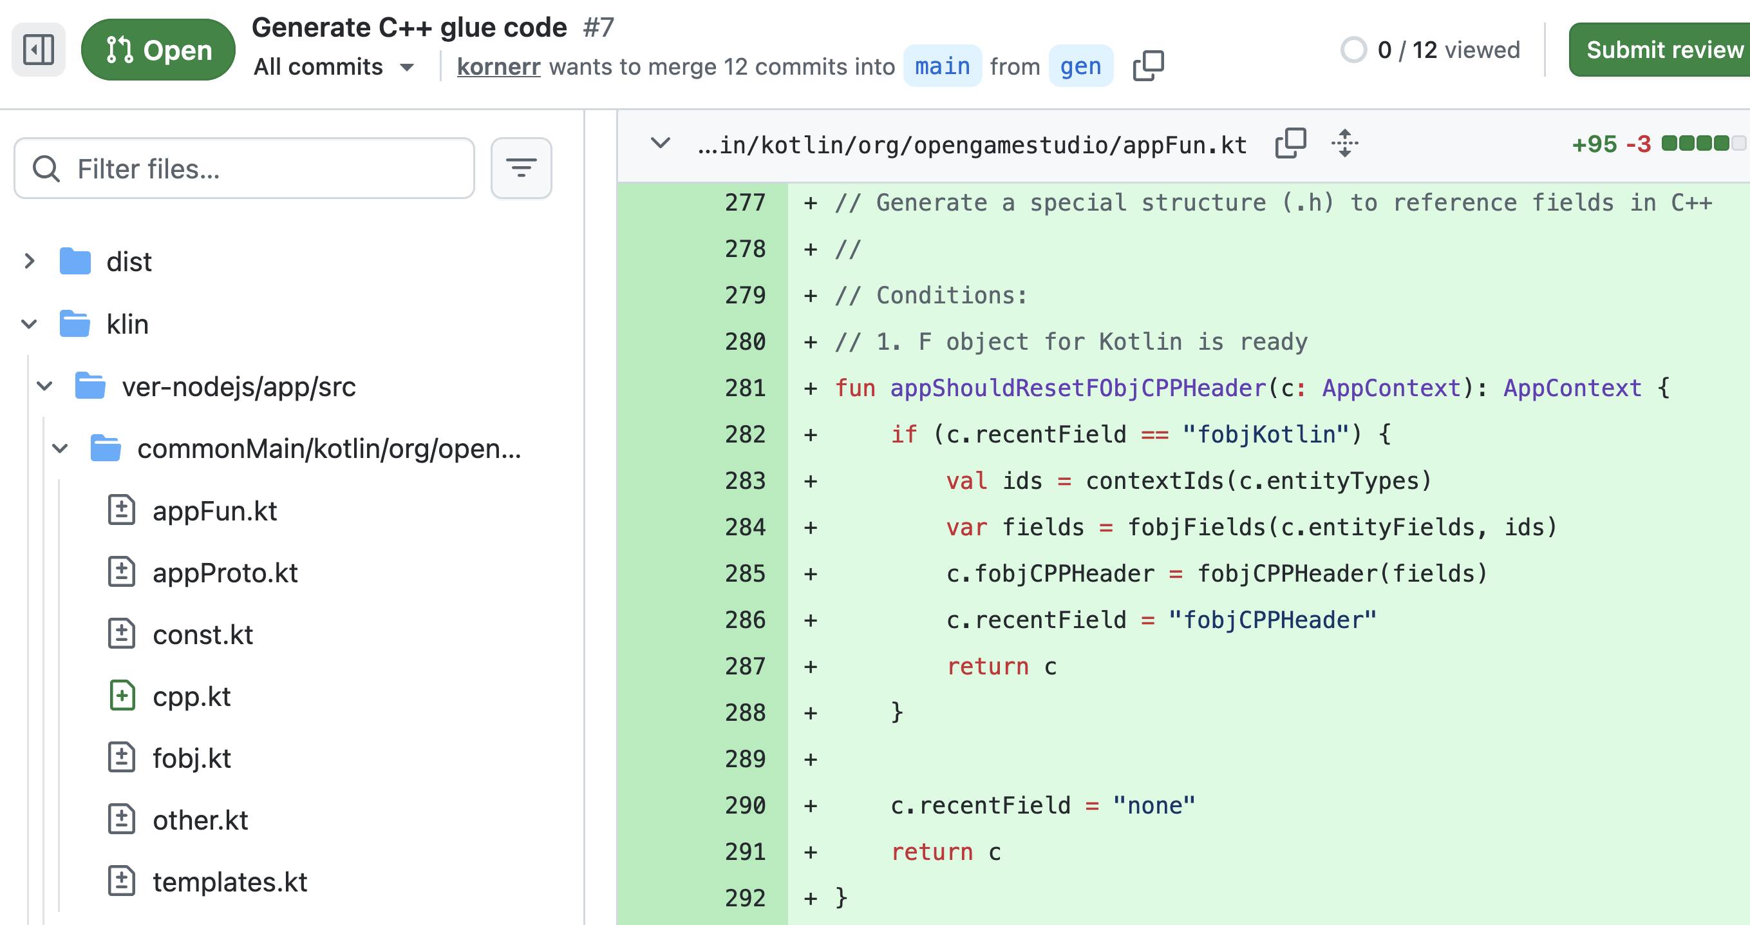Click the Submit review button

point(1663,50)
